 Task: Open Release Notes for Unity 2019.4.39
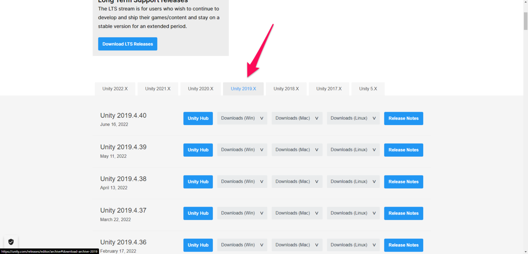403,150
